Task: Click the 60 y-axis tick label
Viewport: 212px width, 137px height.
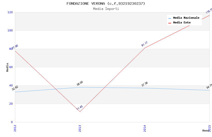Action: [11, 67]
